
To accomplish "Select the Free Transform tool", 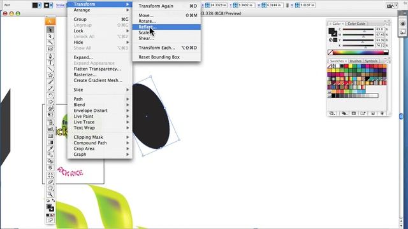I will click(x=50, y=114).
